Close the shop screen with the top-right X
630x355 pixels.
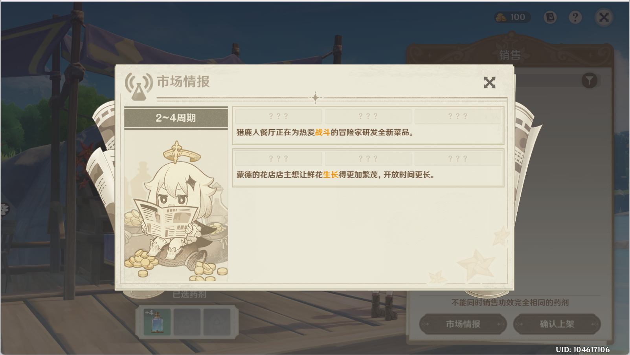point(604,17)
